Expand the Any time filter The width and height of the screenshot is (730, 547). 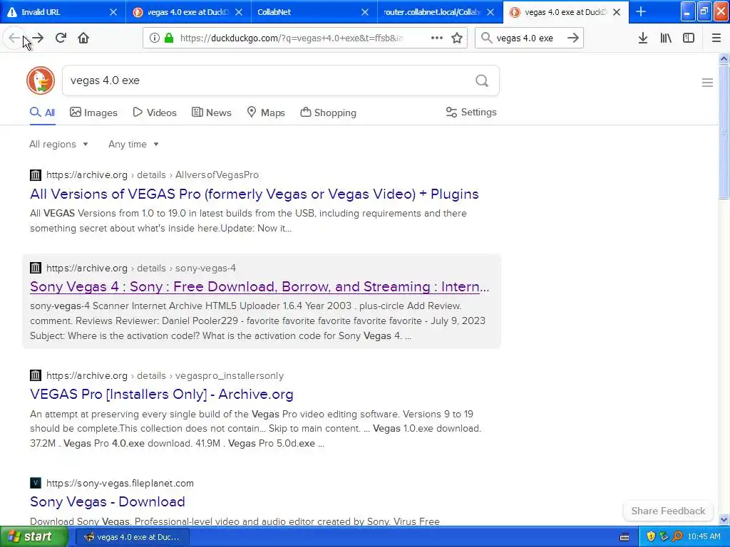click(133, 144)
